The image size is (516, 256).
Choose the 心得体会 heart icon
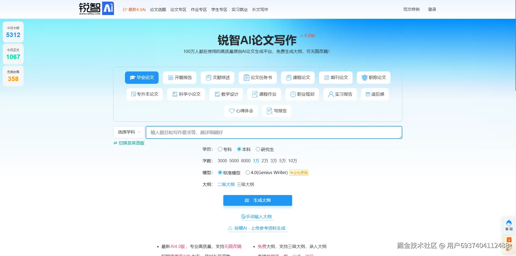coord(232,111)
